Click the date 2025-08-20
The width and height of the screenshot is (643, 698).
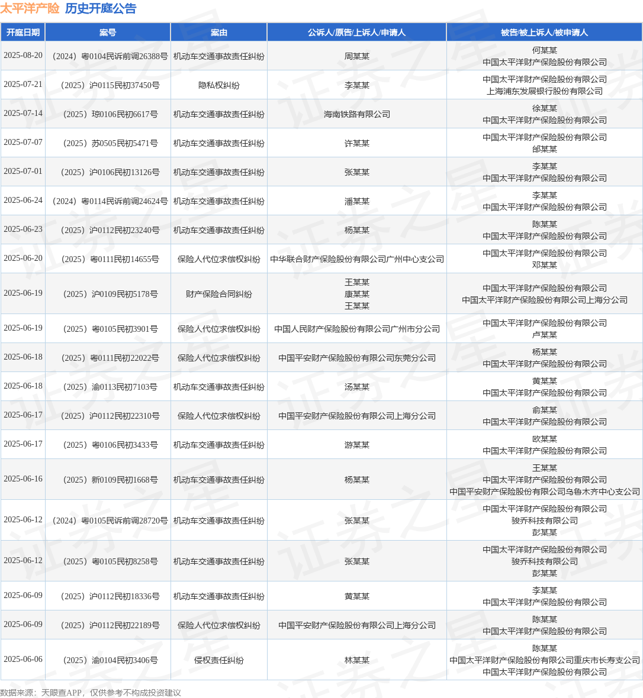23,56
